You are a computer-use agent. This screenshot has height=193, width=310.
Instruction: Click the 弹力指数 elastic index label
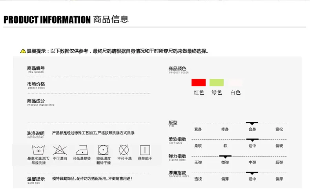point(177,157)
